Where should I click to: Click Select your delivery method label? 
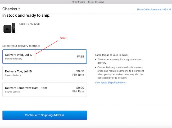(21, 46)
